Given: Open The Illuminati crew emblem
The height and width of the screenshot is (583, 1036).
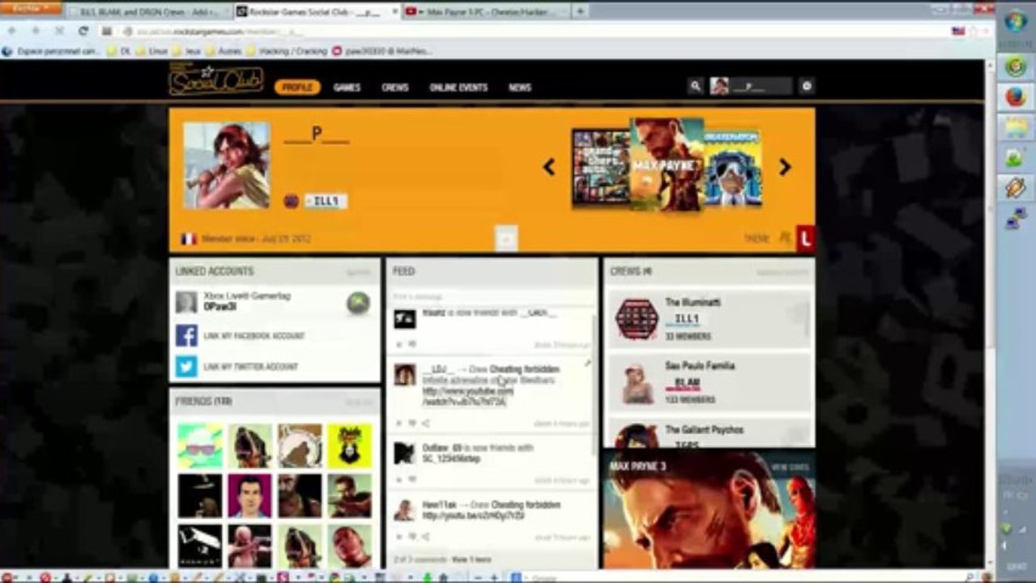Looking at the screenshot, I should (637, 319).
